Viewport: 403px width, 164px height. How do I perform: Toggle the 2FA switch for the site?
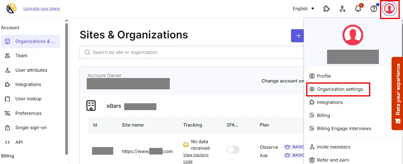click(233, 149)
